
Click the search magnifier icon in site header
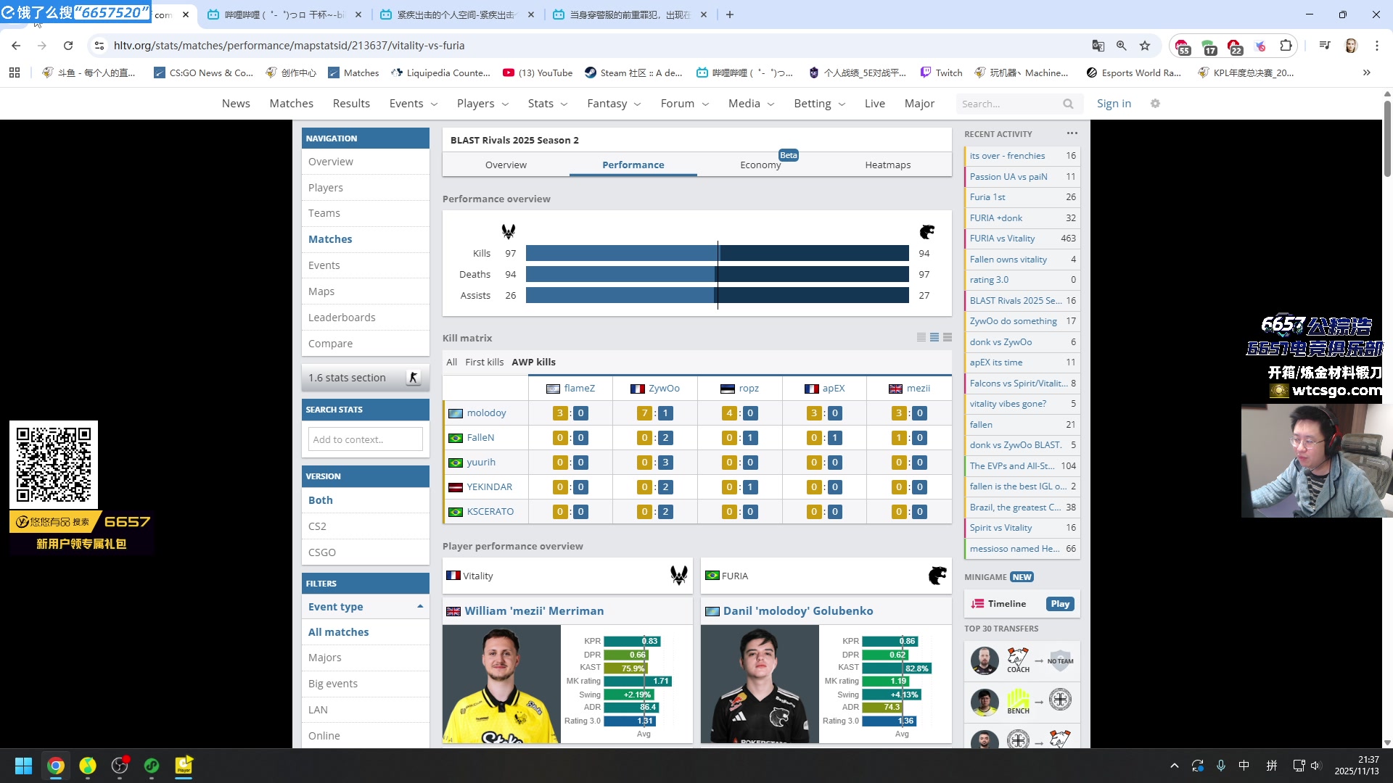pos(1068,104)
